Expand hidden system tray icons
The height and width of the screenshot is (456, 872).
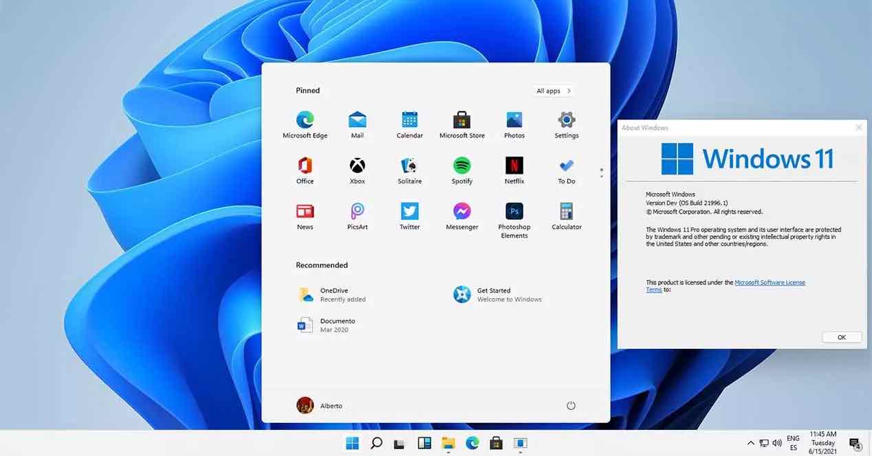click(751, 444)
